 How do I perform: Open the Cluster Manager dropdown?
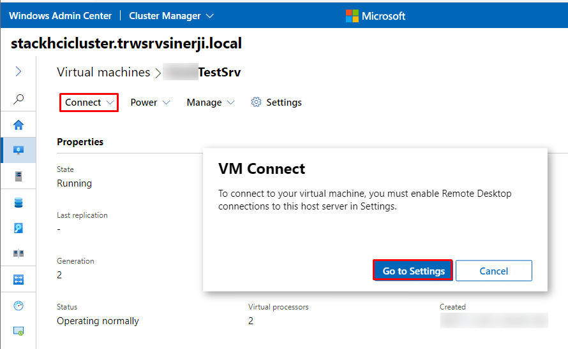pos(171,16)
